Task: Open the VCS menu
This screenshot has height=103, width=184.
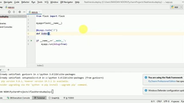Action: (x=46, y=2)
